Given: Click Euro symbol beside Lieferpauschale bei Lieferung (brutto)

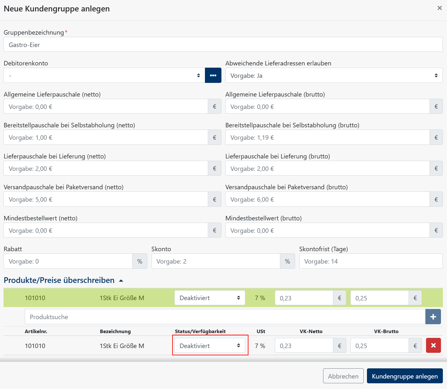Looking at the screenshot, I should coord(436,168).
